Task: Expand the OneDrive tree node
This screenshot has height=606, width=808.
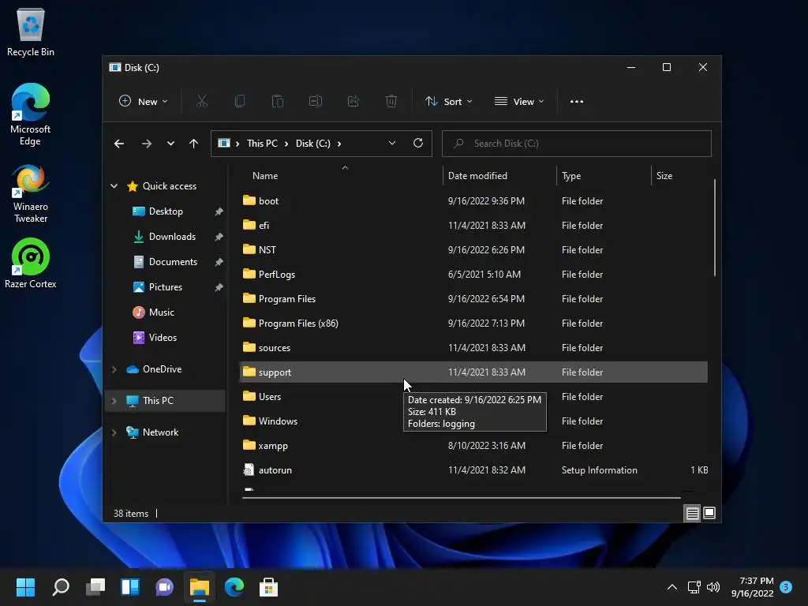Action: (114, 369)
